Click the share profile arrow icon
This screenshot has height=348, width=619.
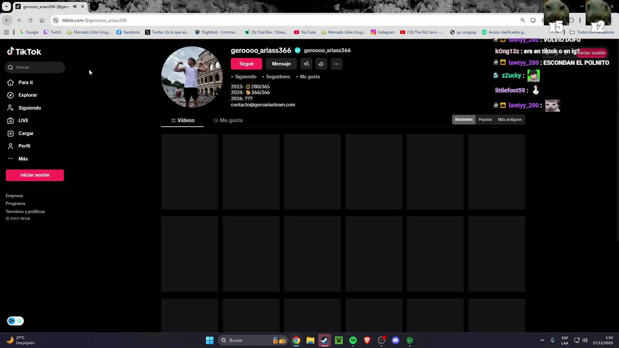[x=321, y=64]
